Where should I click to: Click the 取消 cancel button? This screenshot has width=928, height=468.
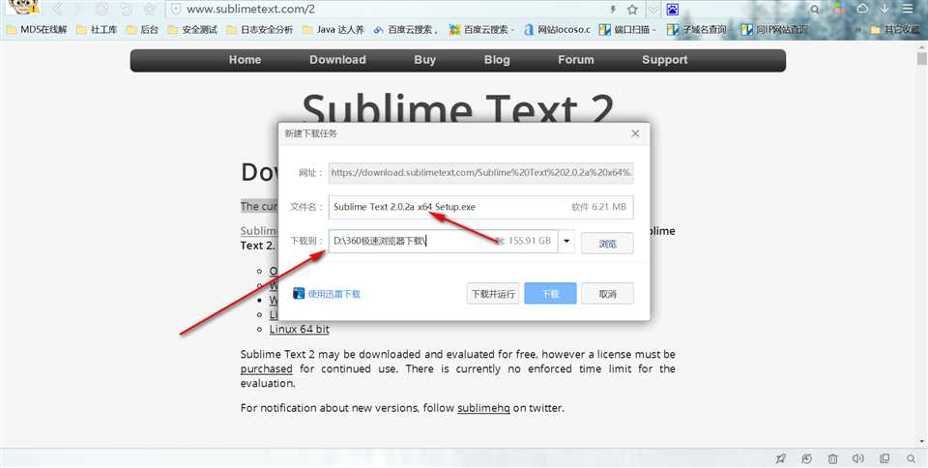click(x=607, y=293)
